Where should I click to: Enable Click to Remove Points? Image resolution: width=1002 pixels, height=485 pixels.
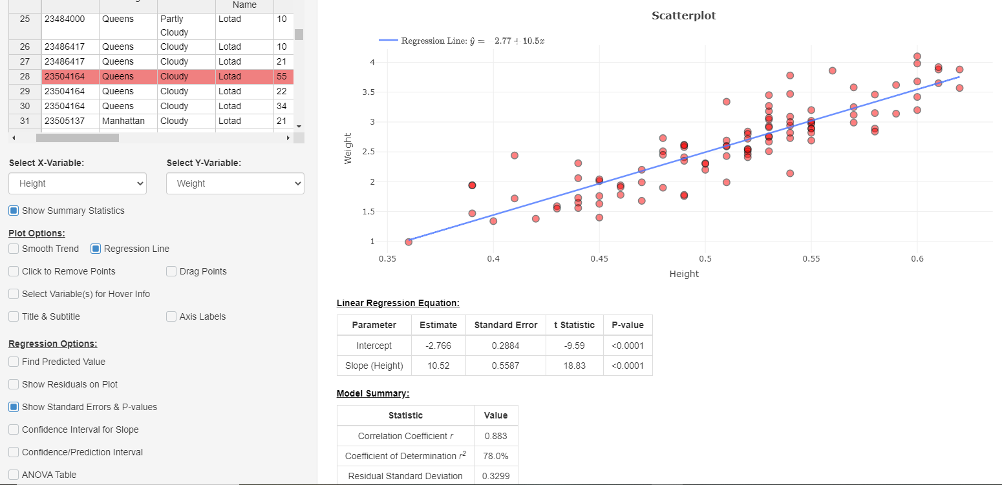click(13, 271)
